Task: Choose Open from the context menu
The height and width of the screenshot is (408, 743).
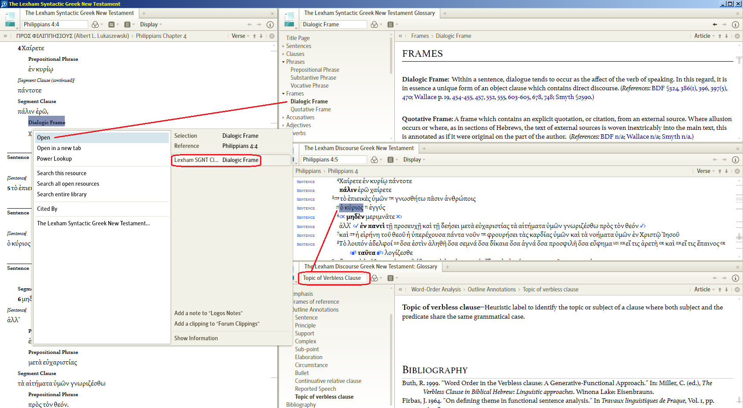Action: coord(101,138)
